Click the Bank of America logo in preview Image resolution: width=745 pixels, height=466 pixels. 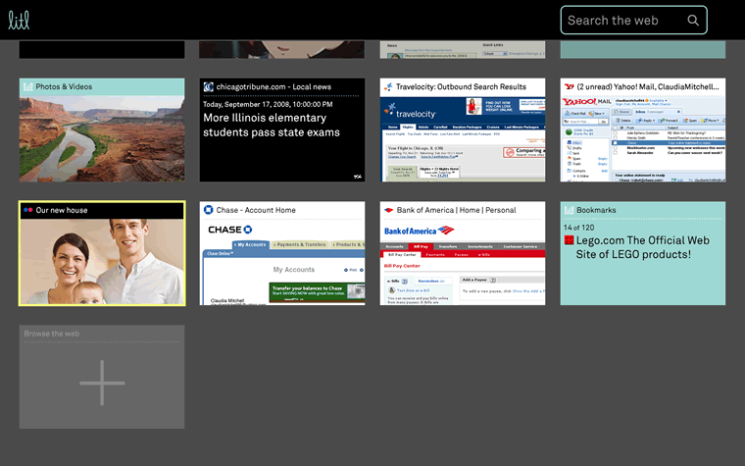420,231
